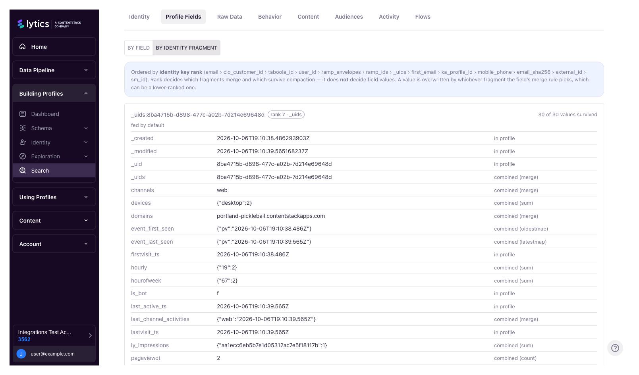Select By Identity Fragment view
Image resolution: width=639 pixels, height=375 pixels.
tap(186, 48)
